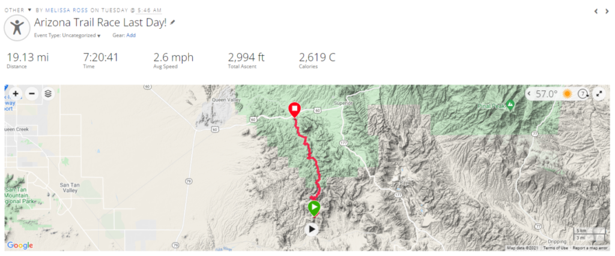
Task: Collapse the weather panel chevron
Action: tap(530, 94)
